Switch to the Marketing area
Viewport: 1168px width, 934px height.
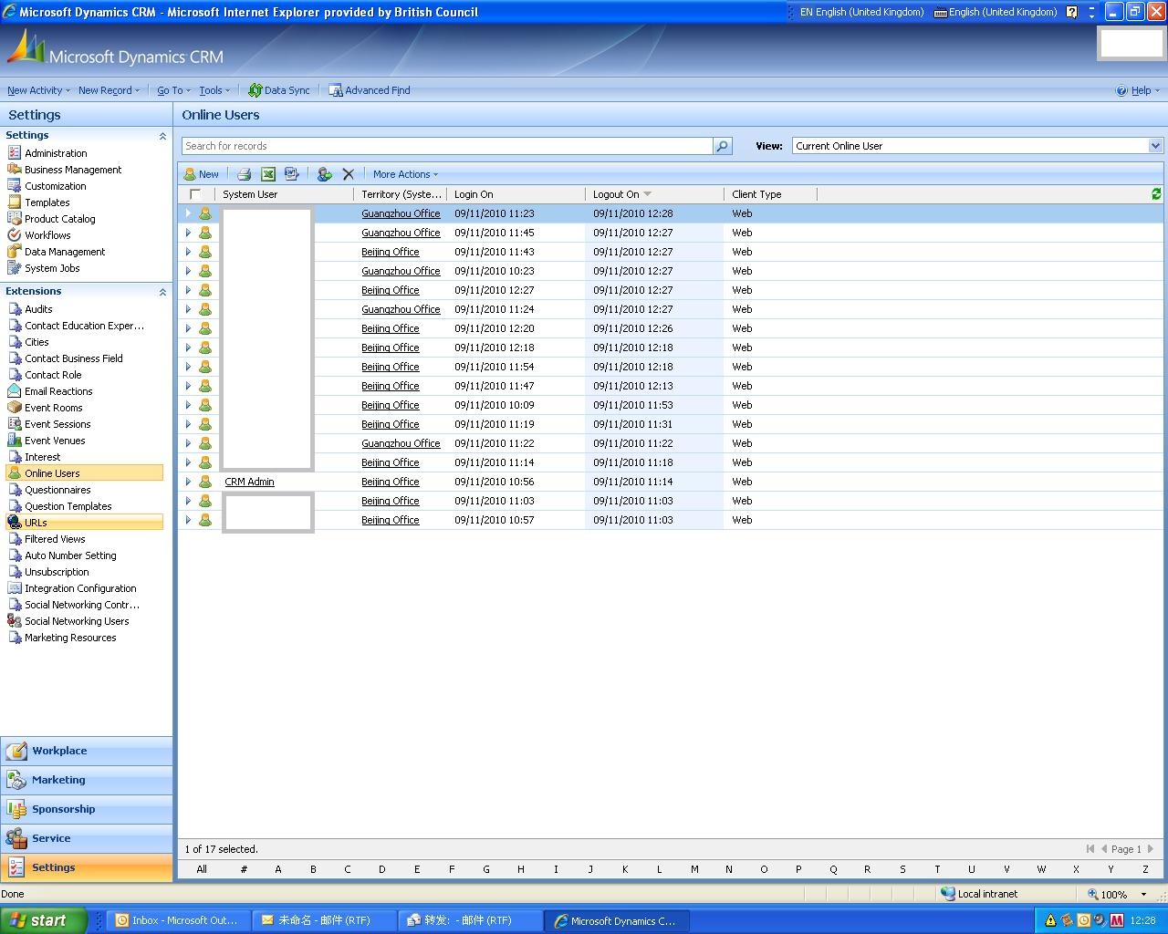[87, 780]
